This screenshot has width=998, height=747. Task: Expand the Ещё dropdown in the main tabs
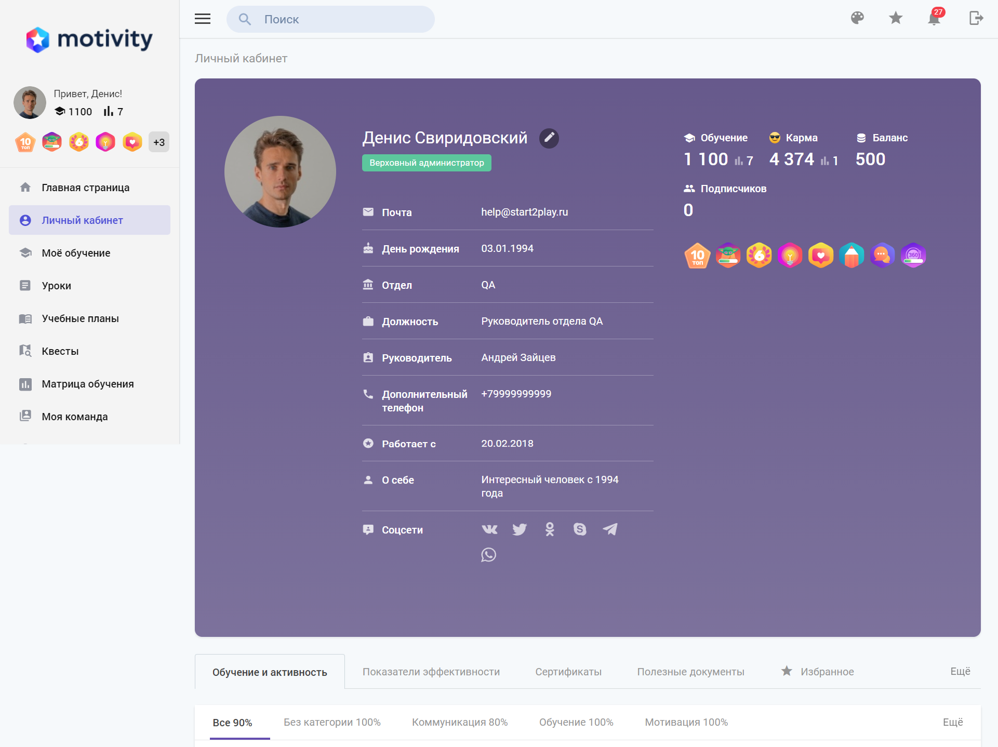coord(960,671)
